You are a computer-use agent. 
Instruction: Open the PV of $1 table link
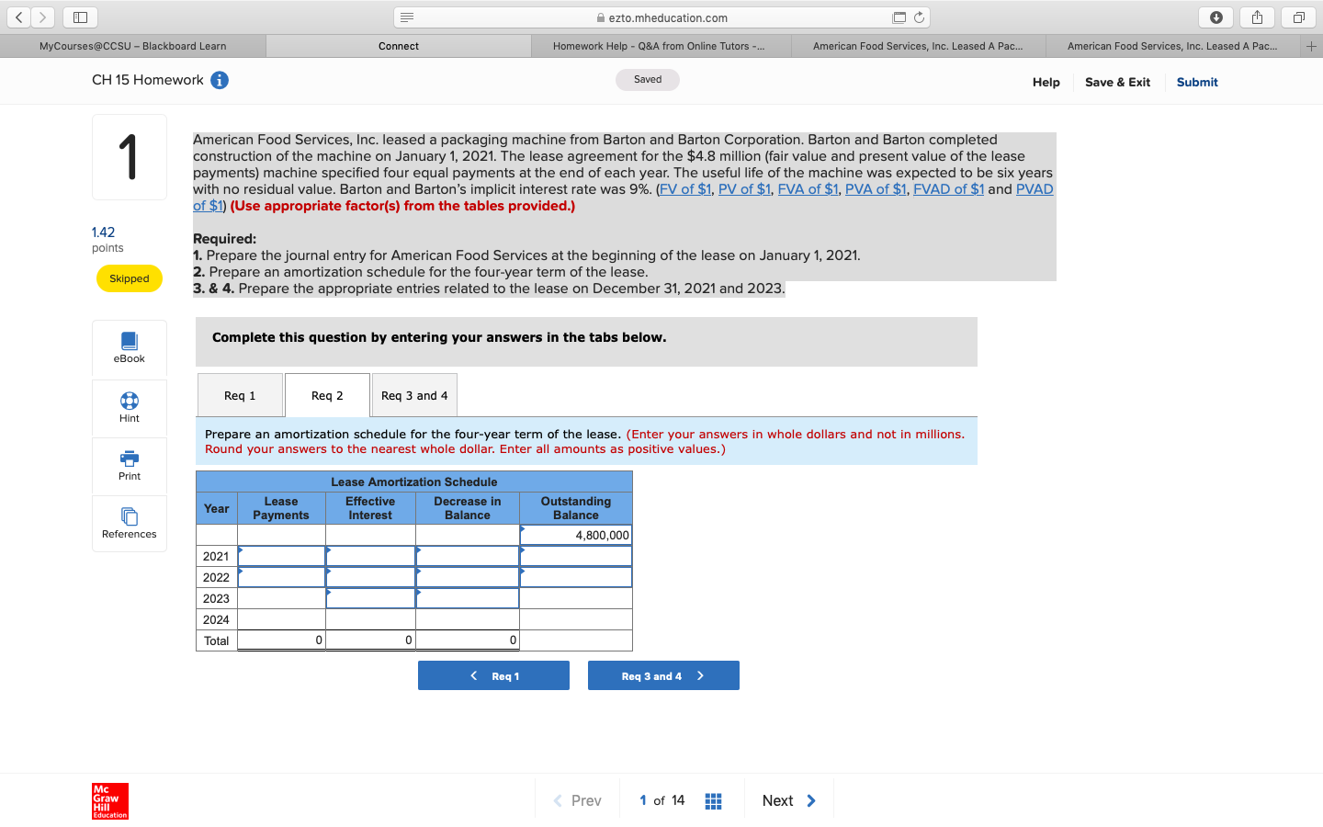pos(744,189)
